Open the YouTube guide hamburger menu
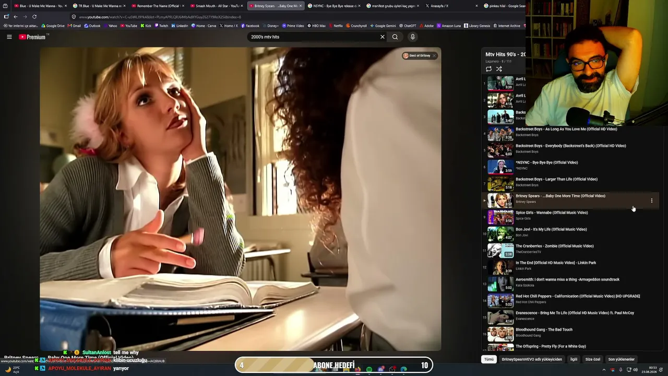This screenshot has width=668, height=376. click(x=9, y=37)
